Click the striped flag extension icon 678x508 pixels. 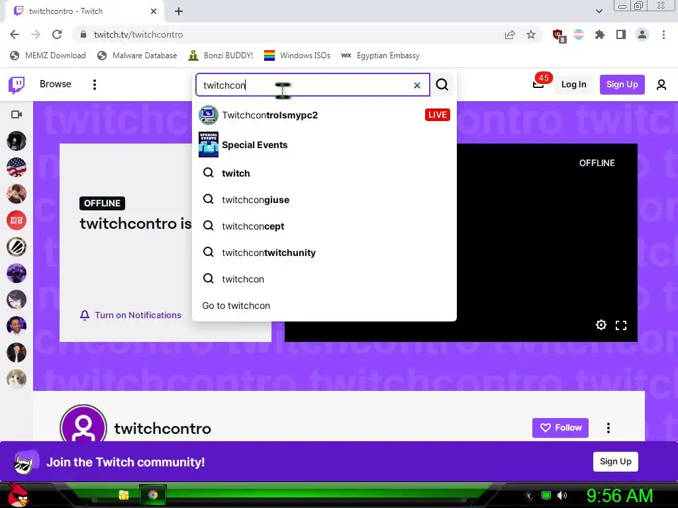pos(579,34)
